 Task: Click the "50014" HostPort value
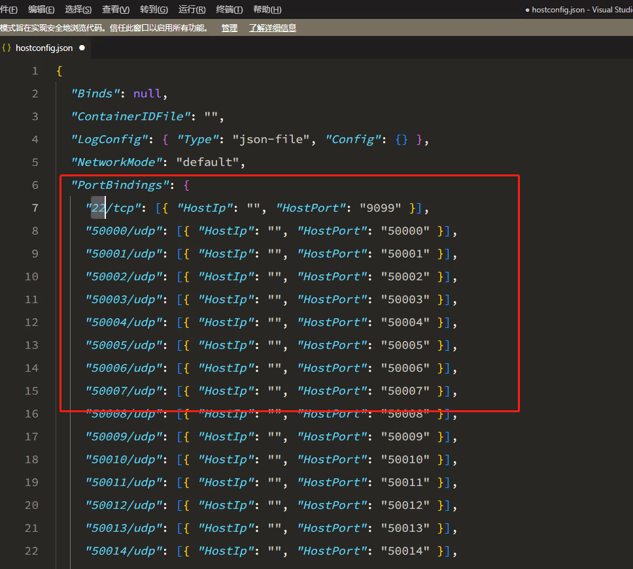click(x=405, y=551)
